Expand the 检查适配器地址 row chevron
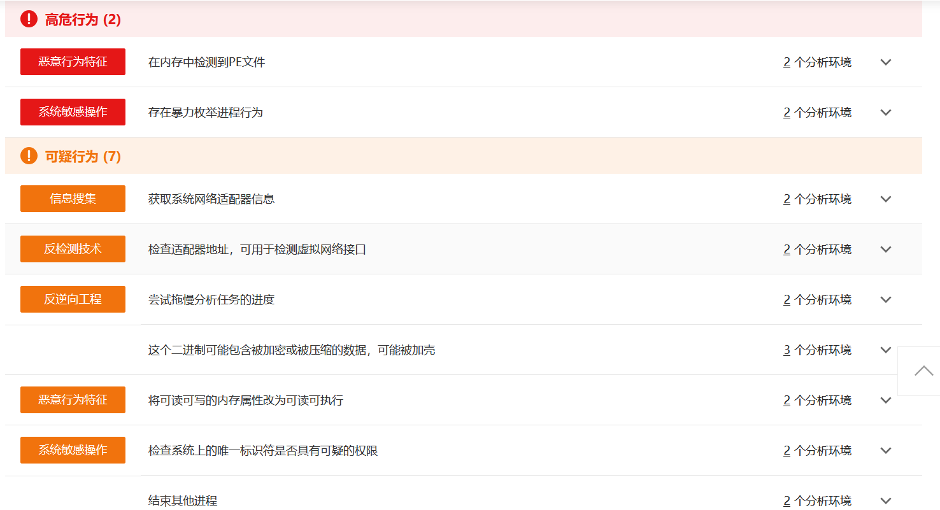Viewport: 940px width, 510px height. point(885,250)
